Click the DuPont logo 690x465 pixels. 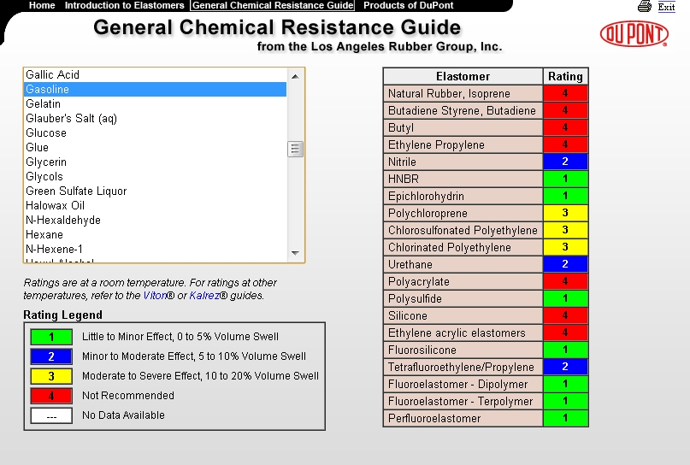pyautogui.click(x=634, y=34)
